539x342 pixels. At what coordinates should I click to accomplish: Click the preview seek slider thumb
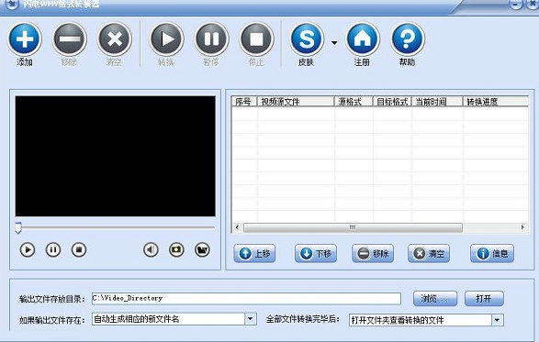point(18,227)
